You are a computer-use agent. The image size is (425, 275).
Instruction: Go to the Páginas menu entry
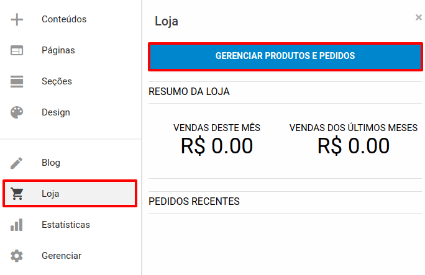[x=58, y=50]
